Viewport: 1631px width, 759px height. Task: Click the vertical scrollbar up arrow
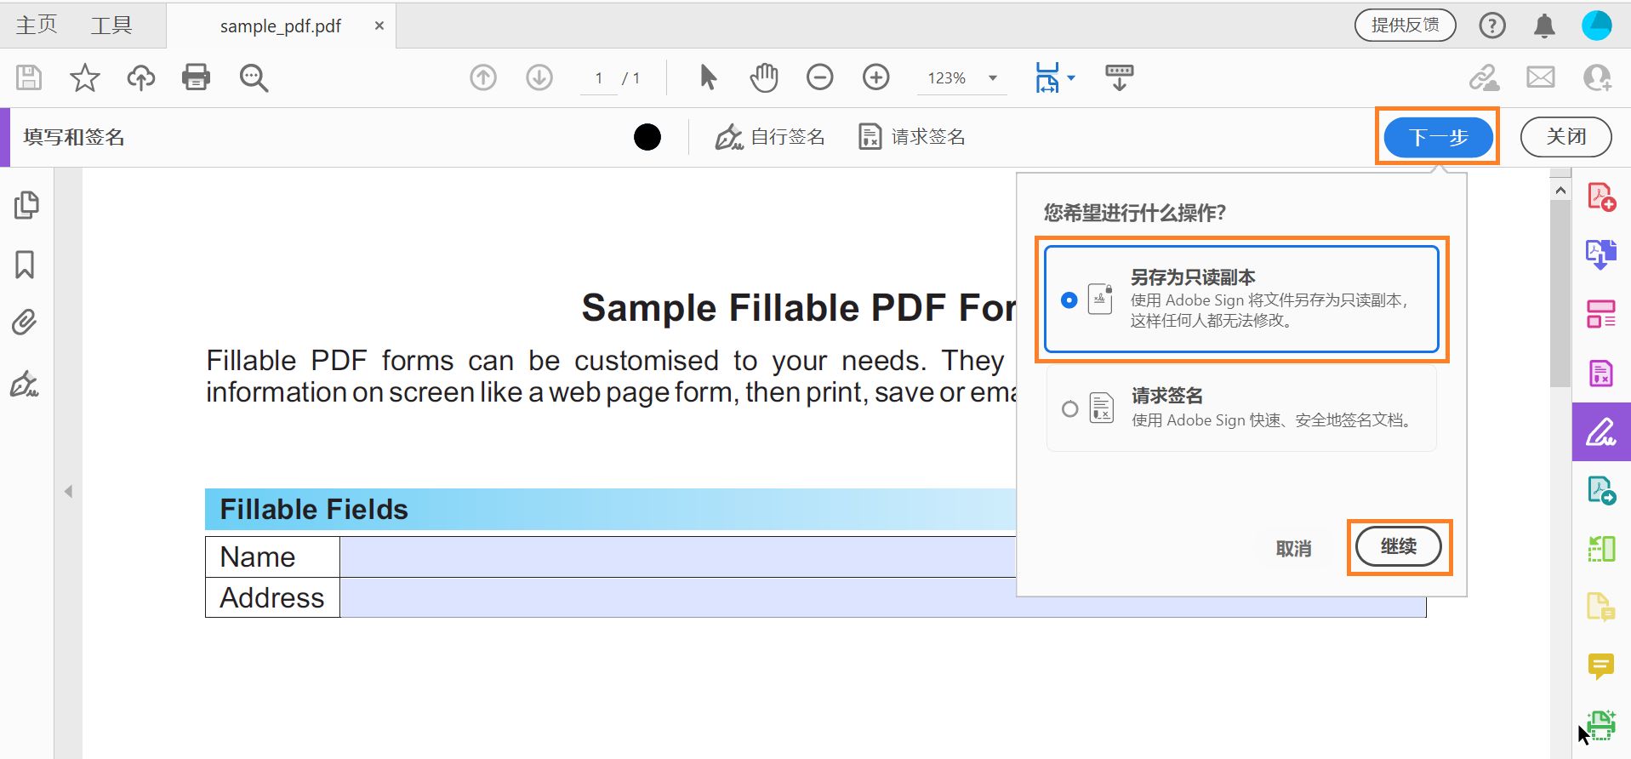tap(1560, 191)
